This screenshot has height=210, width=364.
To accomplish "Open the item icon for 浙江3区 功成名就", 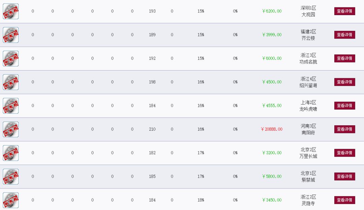I will (x=11, y=58).
